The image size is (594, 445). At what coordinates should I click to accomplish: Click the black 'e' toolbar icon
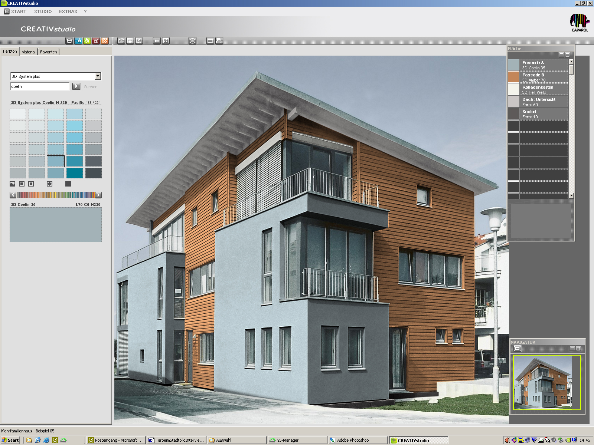[x=69, y=41]
